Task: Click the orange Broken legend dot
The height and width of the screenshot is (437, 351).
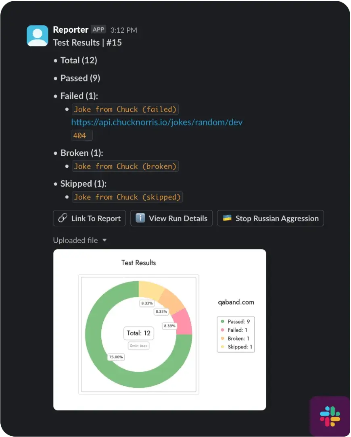Action: [x=222, y=339]
